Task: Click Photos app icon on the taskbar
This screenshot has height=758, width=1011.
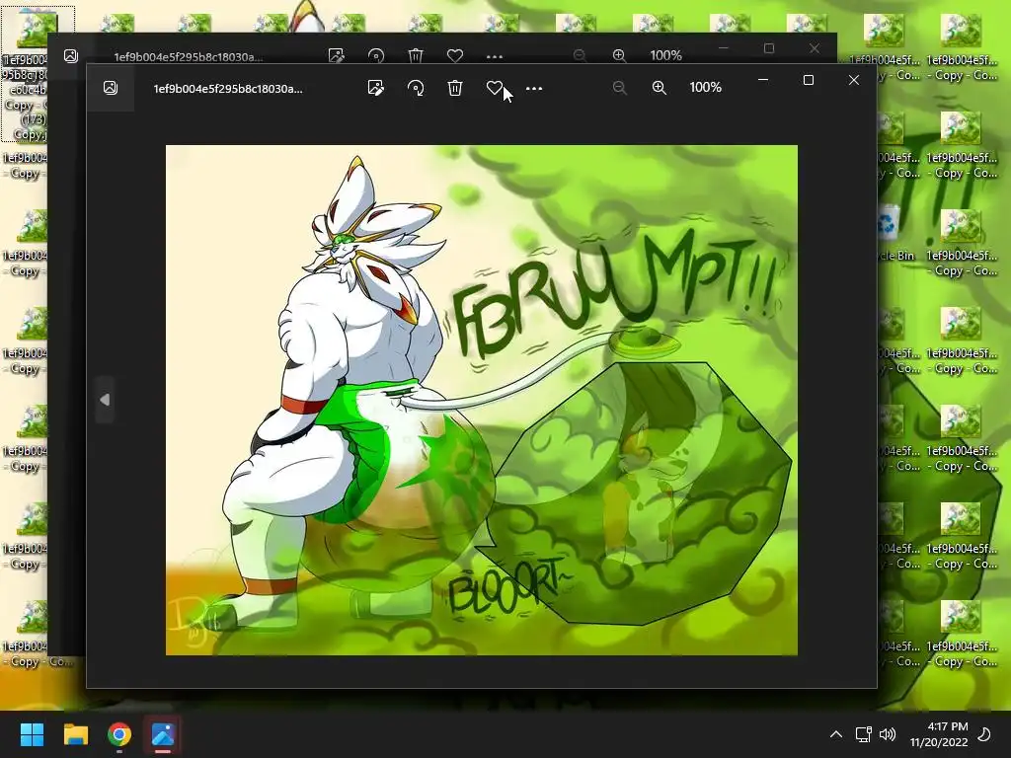Action: coord(163,734)
